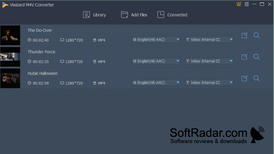The image size is (274, 154).
Task: Expand audio track dropdown for The Do-Over
Action: pos(156,39)
